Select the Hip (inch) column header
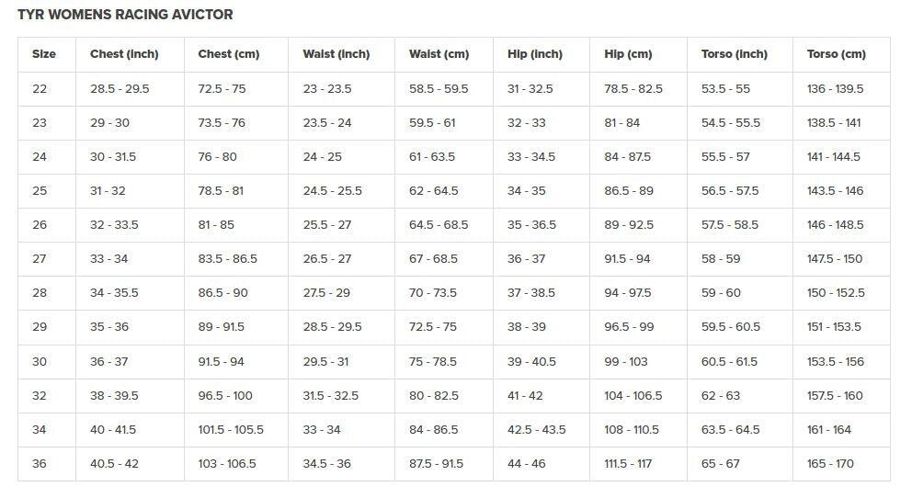The height and width of the screenshot is (498, 912). [x=535, y=54]
